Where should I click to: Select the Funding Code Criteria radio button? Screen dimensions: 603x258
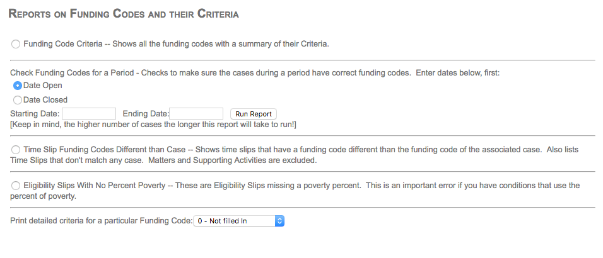point(16,44)
